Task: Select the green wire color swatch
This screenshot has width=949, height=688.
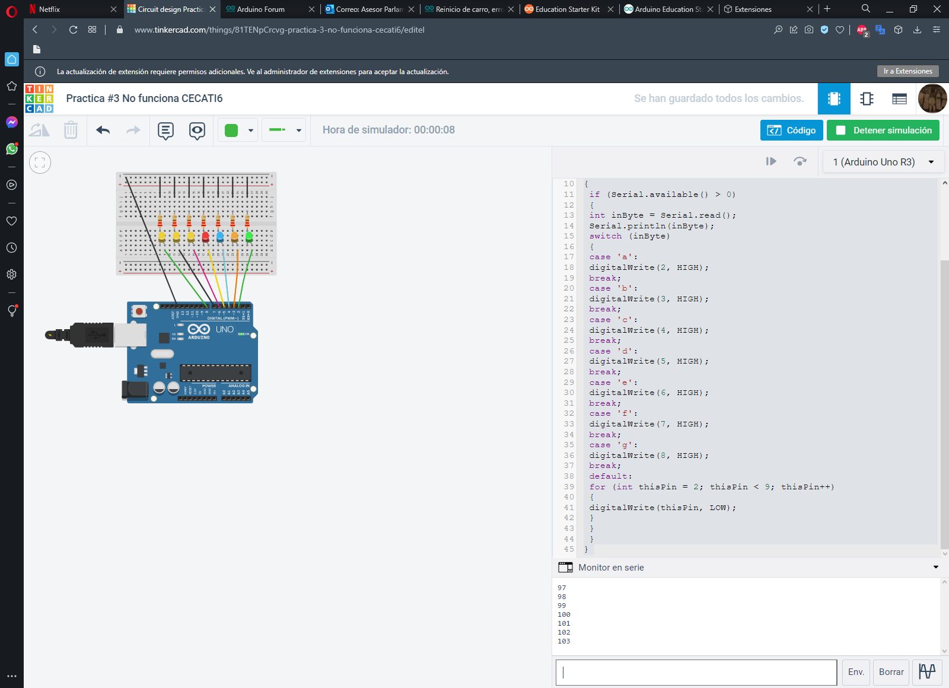Action: [231, 130]
